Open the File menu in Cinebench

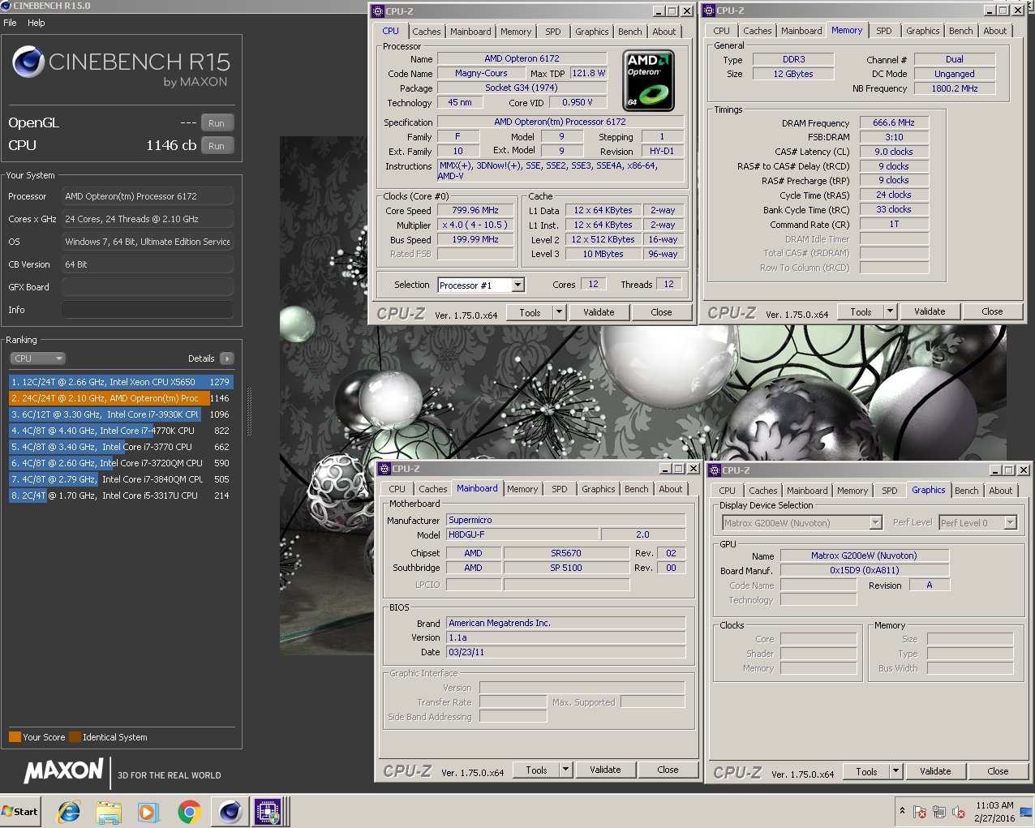pyautogui.click(x=10, y=23)
